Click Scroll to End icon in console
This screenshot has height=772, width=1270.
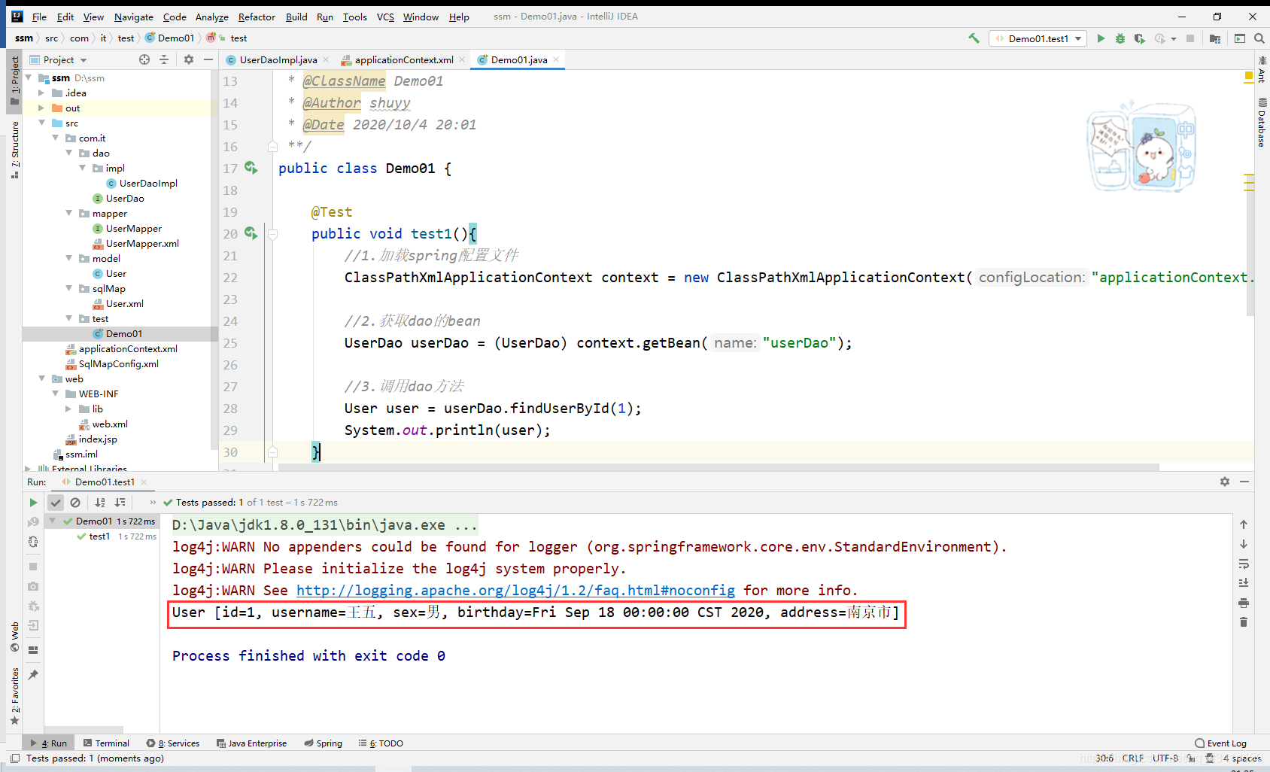click(x=1244, y=583)
